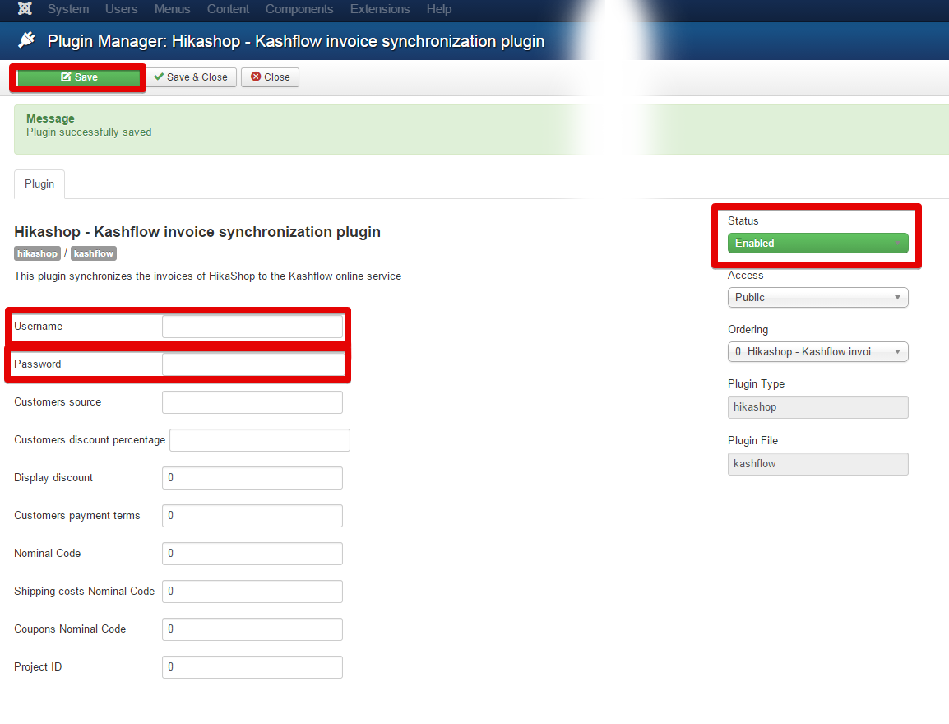This screenshot has height=724, width=949.
Task: Open the Menus menu
Action: pos(172,9)
